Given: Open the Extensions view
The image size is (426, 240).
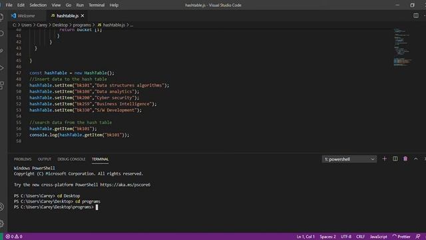Looking at the screenshot, I should coord(1,85).
